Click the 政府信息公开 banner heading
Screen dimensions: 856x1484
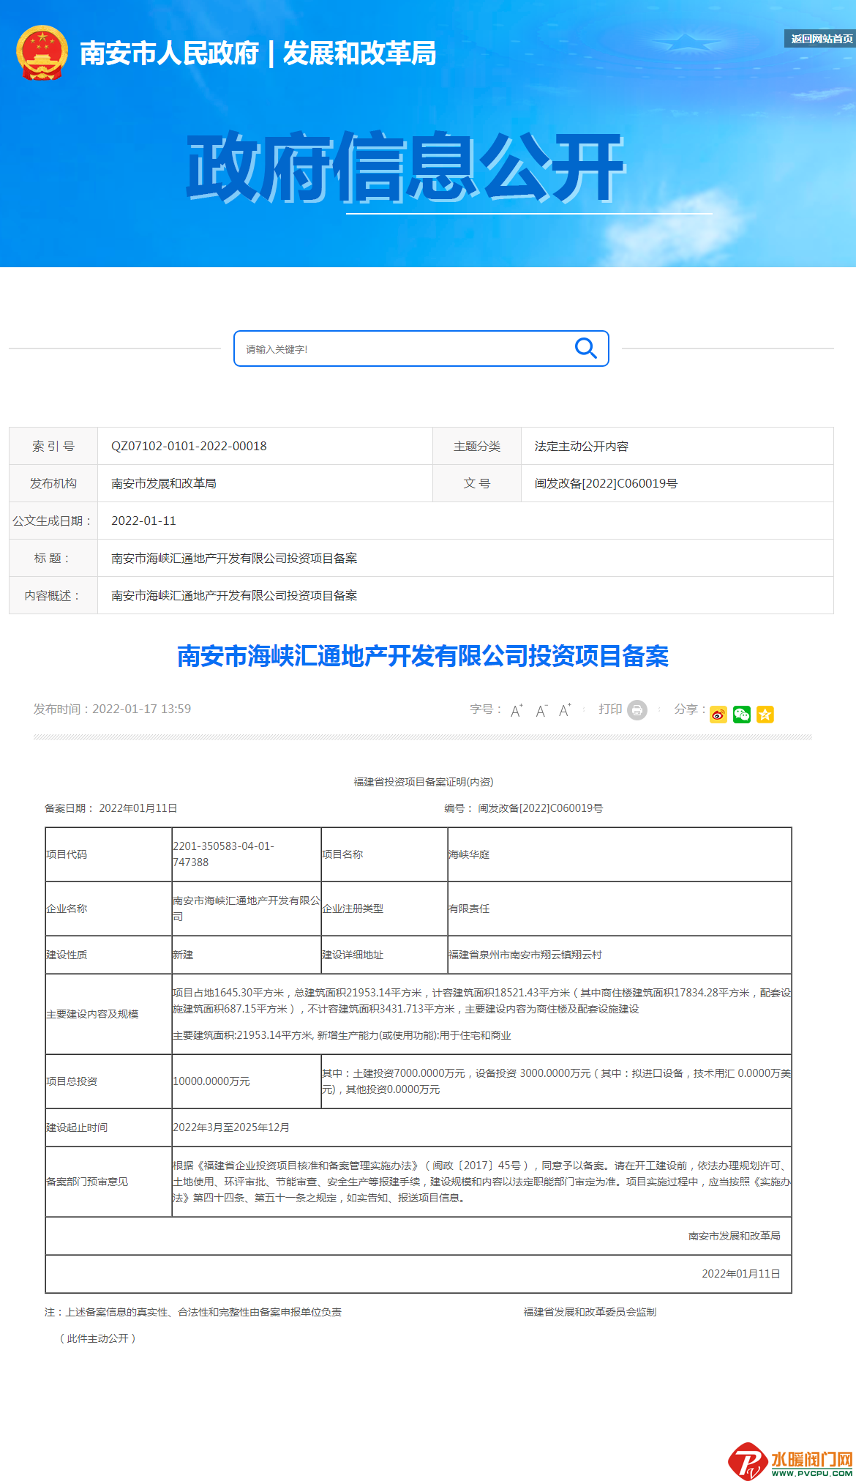pyautogui.click(x=405, y=168)
